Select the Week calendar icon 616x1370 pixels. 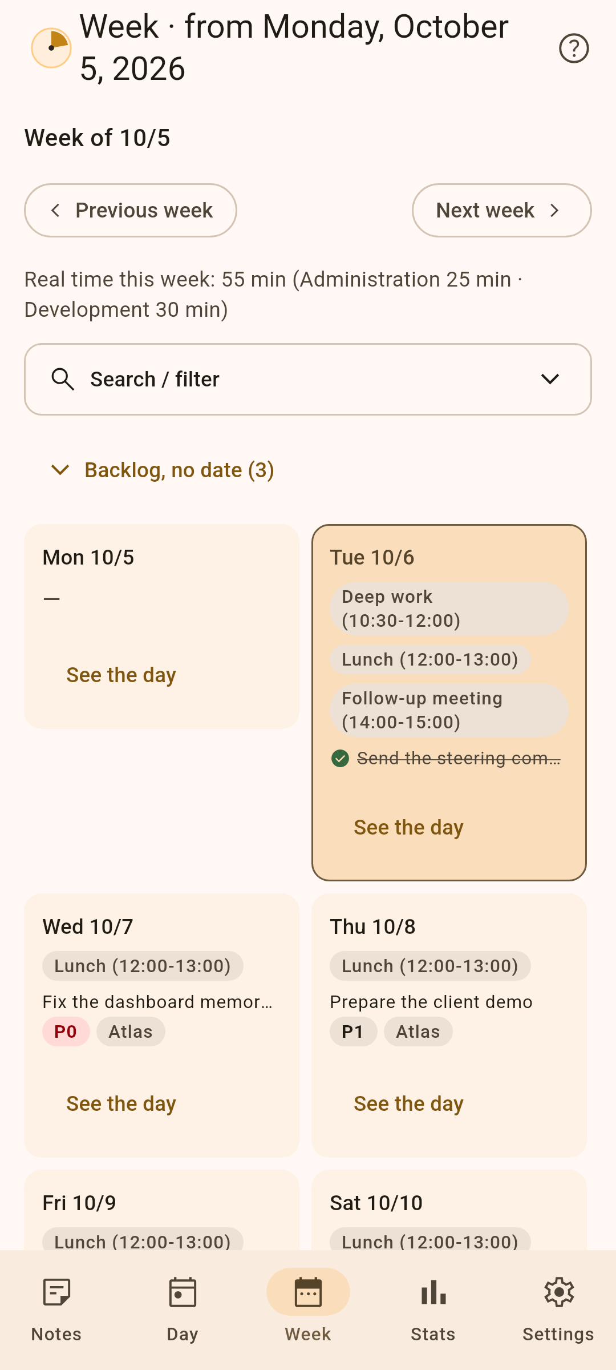tap(308, 1292)
